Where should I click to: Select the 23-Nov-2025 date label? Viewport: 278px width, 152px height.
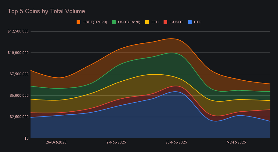176,142
